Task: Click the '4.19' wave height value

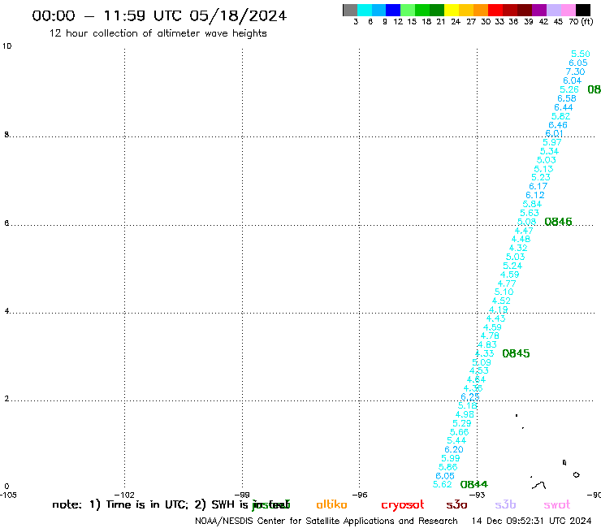Action: (x=499, y=309)
